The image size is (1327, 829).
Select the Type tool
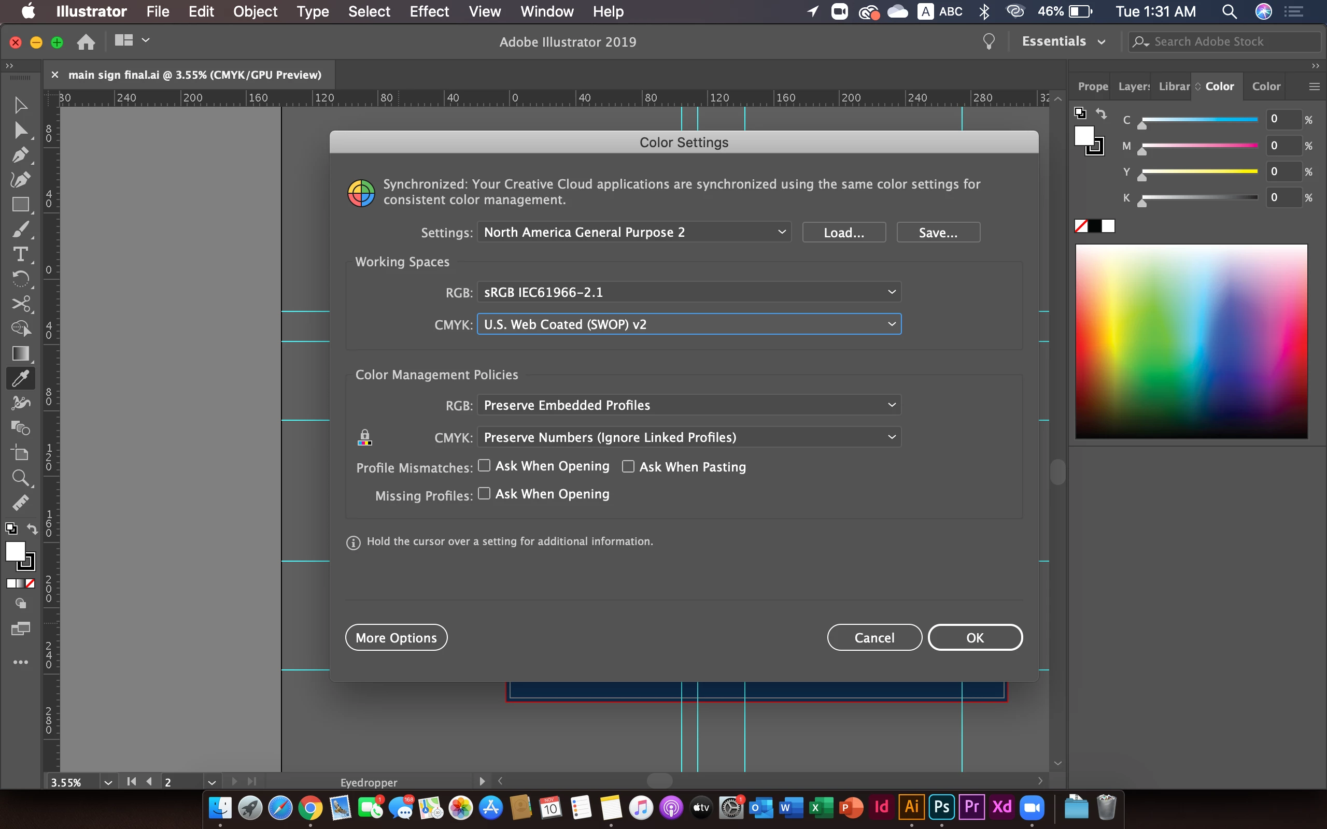point(20,254)
